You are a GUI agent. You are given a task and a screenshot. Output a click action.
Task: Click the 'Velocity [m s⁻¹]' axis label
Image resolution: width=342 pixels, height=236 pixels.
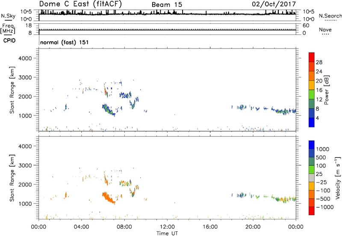[x=338, y=178]
